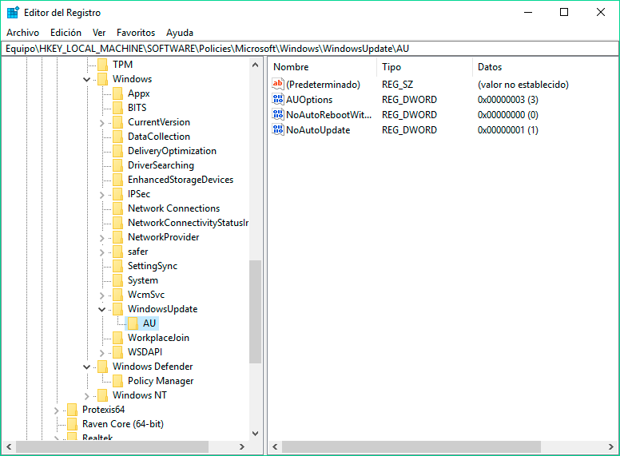Click the BITS folder icon
This screenshot has width=620, height=456.
[x=117, y=108]
